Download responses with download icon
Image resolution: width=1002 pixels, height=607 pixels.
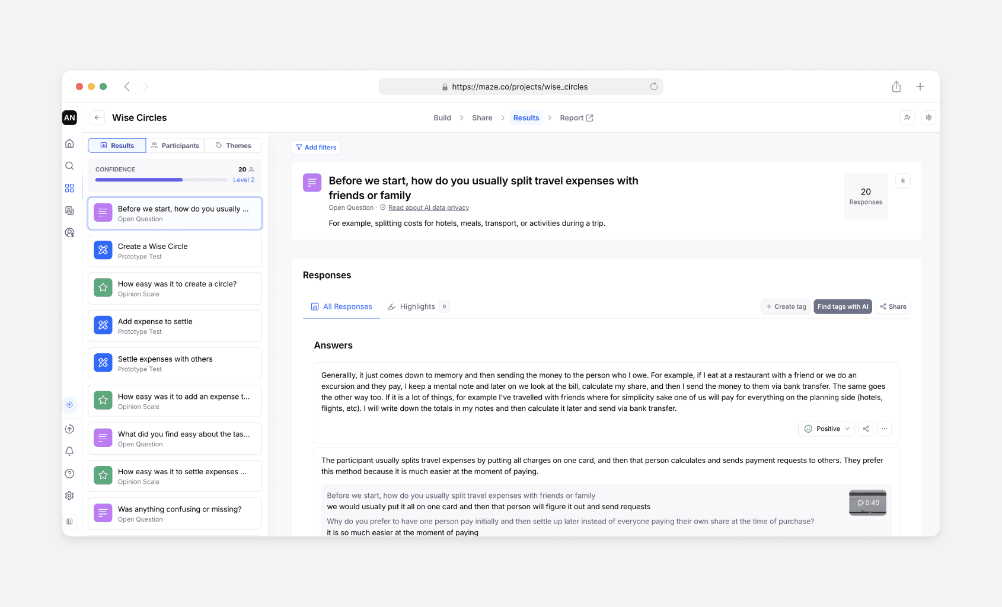coord(902,181)
